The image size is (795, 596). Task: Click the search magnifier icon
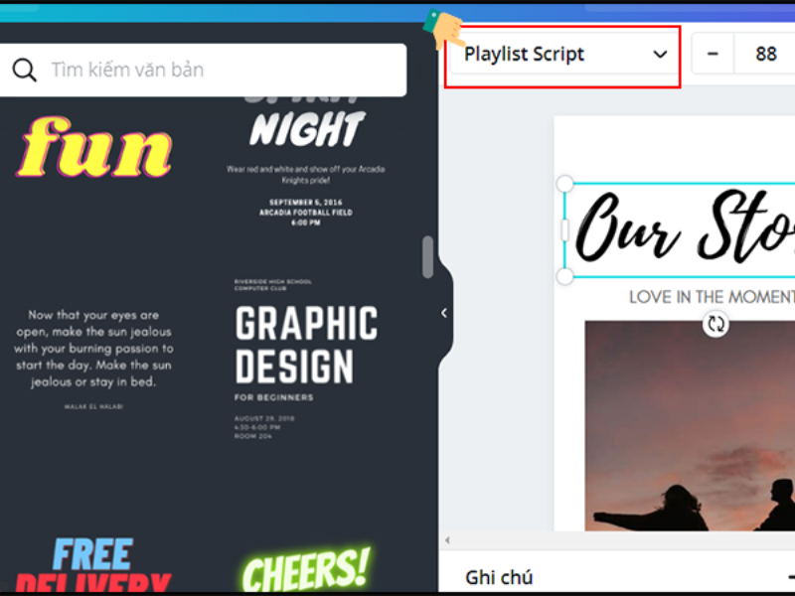click(25, 70)
